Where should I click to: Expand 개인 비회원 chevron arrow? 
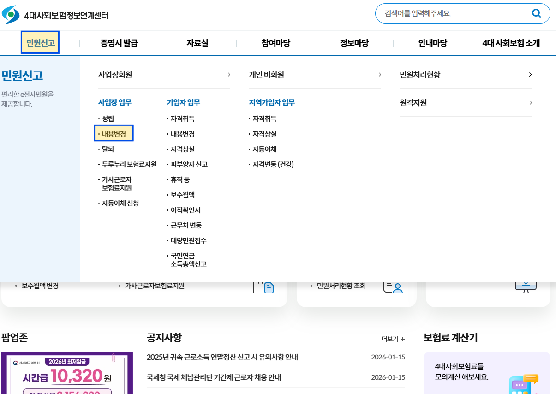[380, 75]
